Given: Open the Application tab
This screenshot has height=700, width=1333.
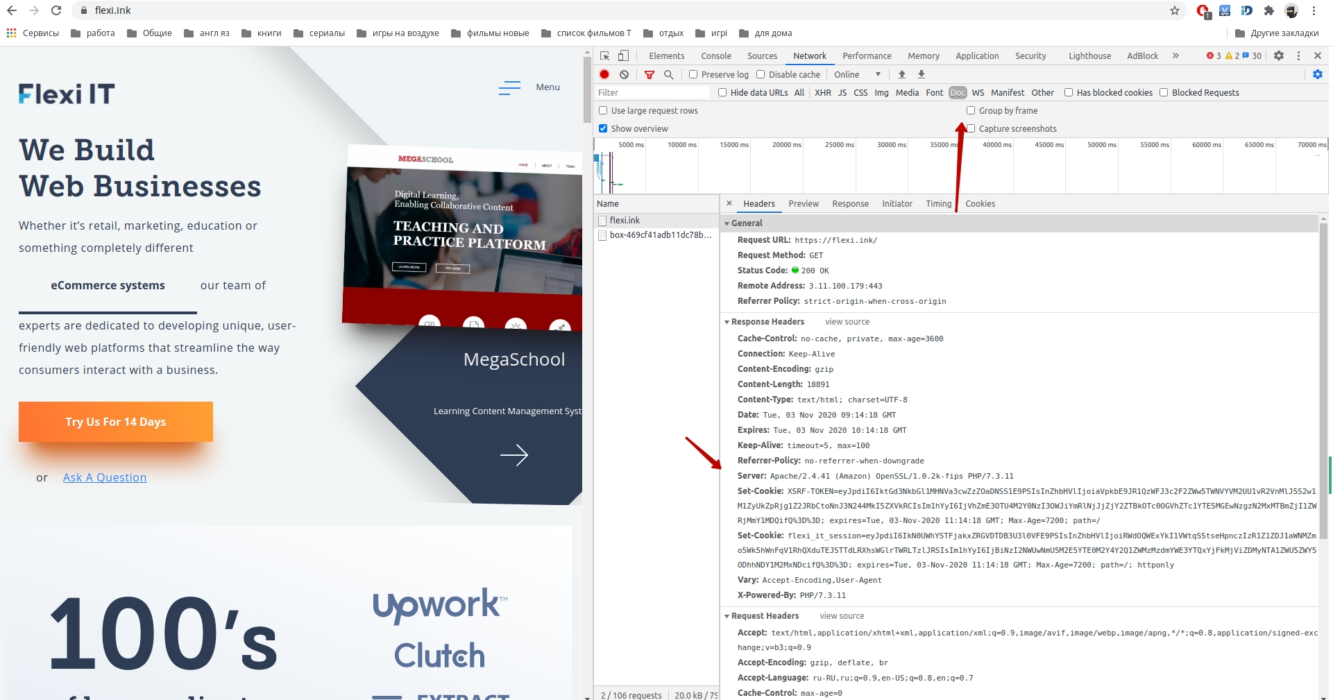Looking at the screenshot, I should 977,56.
